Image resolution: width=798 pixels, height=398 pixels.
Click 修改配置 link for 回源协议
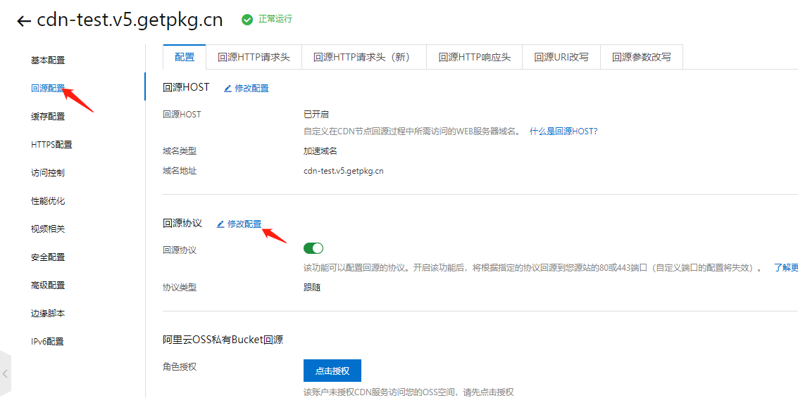[x=245, y=224]
